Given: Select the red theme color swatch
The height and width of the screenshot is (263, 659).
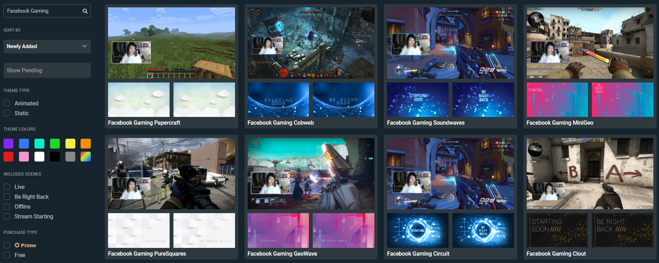Looking at the screenshot, I should (8, 157).
